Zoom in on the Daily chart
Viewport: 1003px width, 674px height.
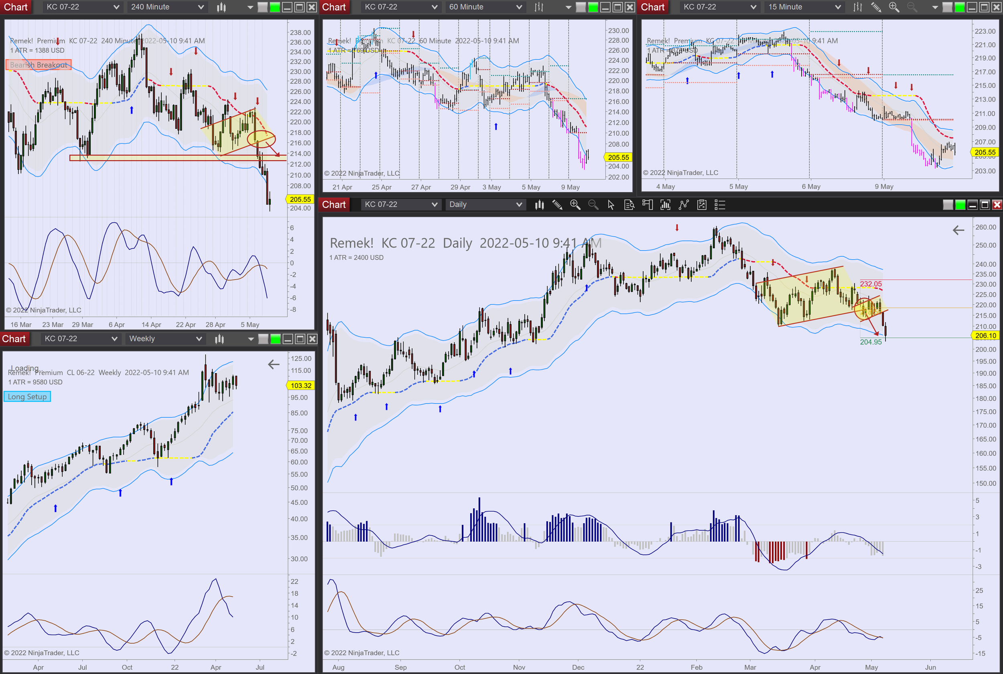tap(575, 205)
